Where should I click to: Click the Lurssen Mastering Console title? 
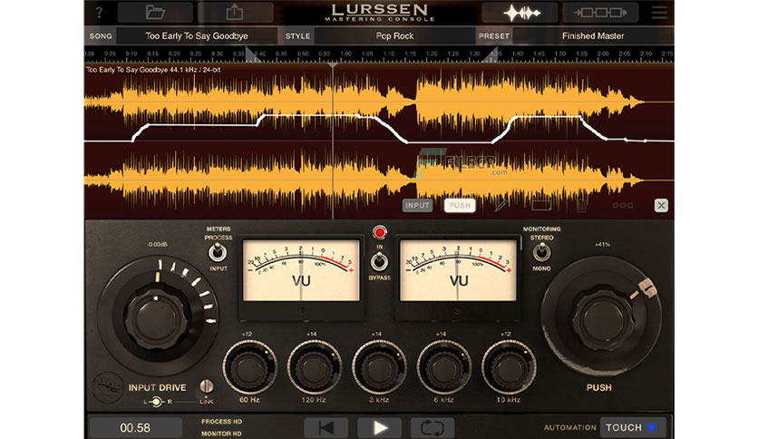[380, 12]
